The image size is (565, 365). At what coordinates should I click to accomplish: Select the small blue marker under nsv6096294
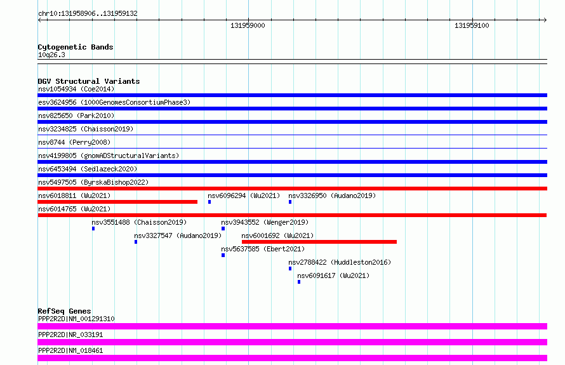click(209, 202)
